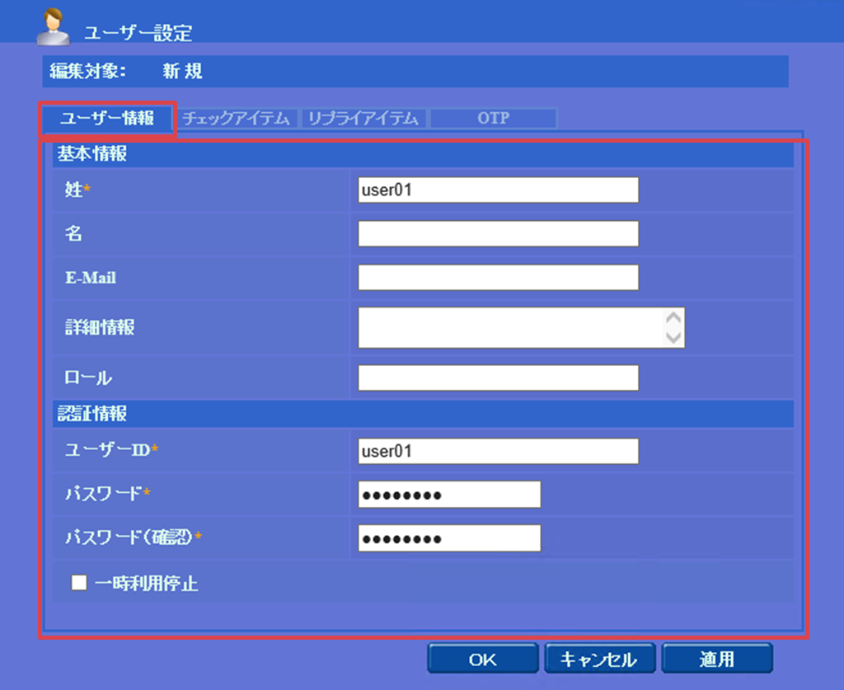
Task: Select the リプライアイテム tab
Action: coord(363,119)
